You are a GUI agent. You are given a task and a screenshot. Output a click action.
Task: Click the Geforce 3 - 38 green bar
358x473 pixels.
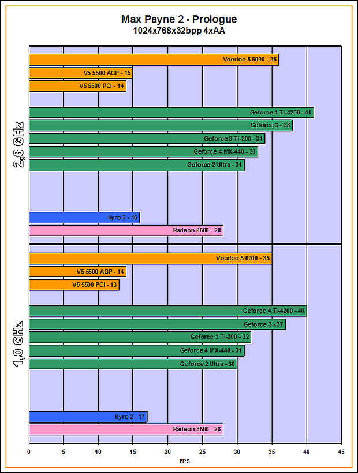(161, 125)
